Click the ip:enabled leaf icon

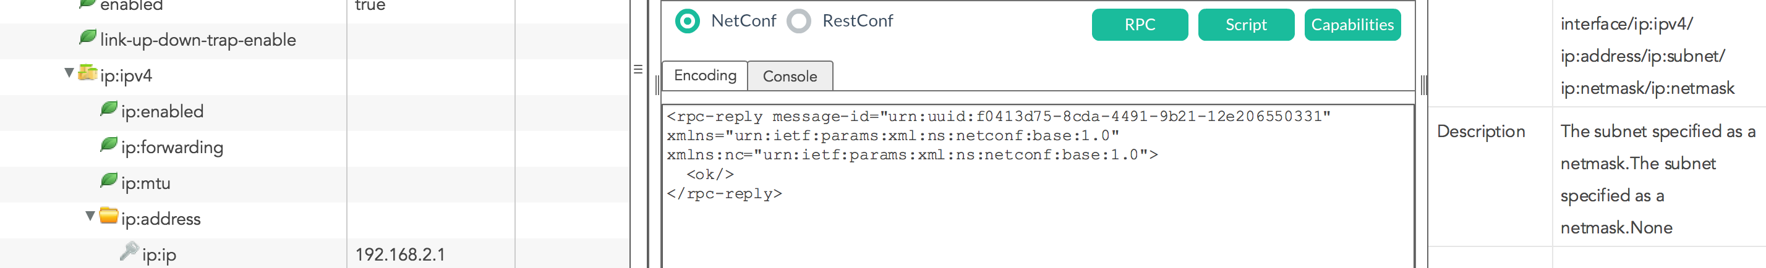(109, 109)
